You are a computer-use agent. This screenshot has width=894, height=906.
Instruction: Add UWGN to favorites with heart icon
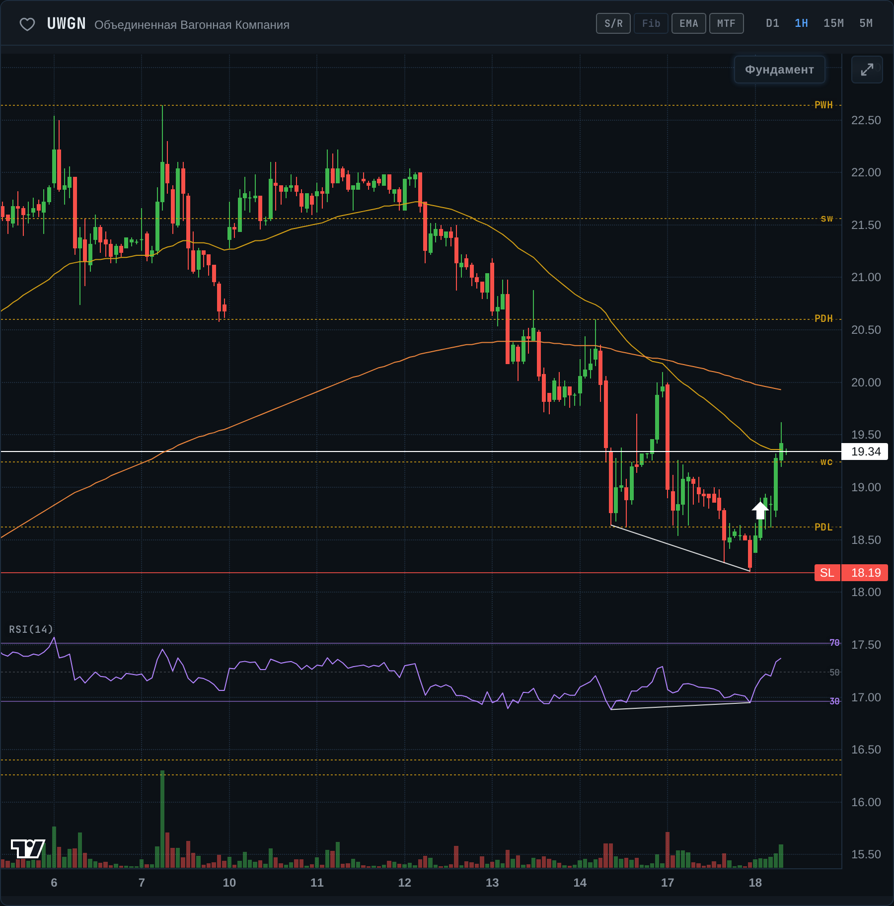pos(27,24)
